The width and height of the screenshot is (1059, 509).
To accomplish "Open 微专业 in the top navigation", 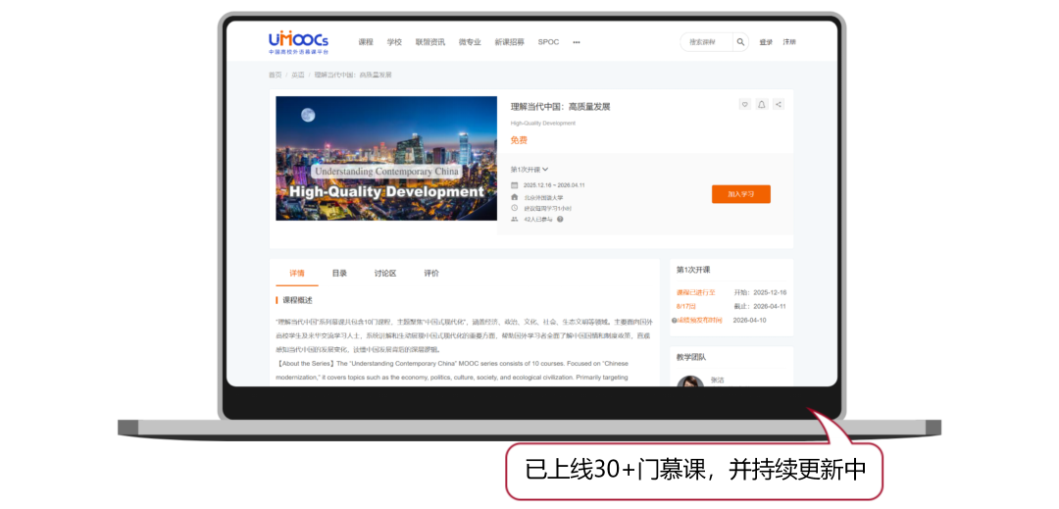I will (x=470, y=42).
